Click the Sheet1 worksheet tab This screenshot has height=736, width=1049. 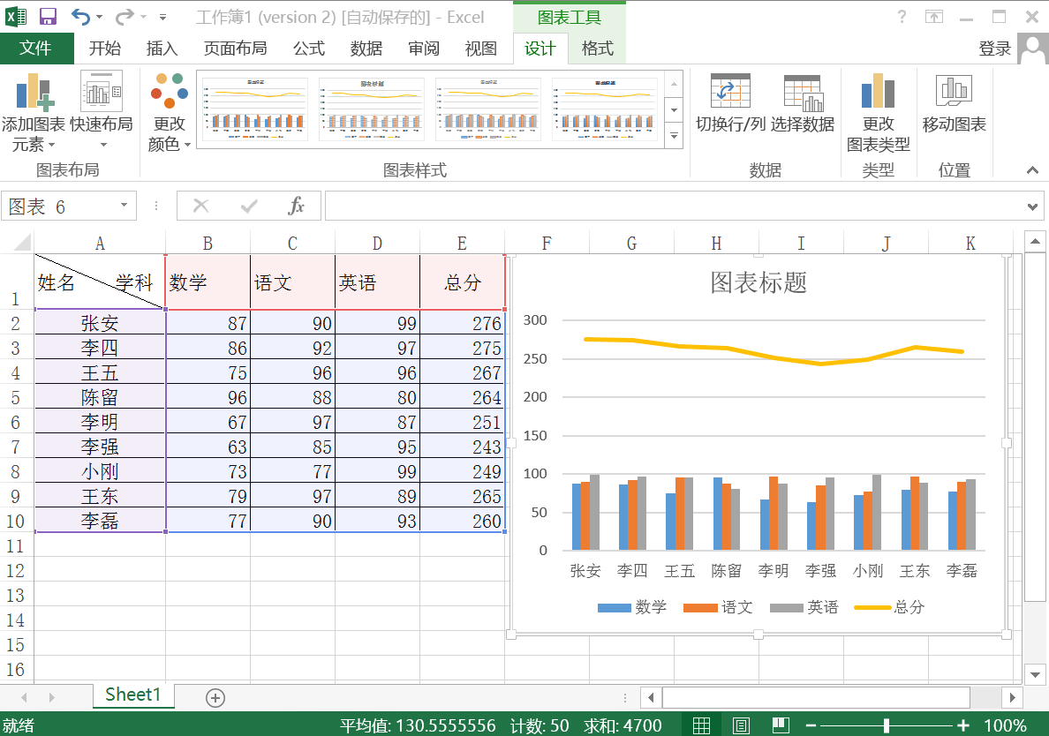point(133,695)
